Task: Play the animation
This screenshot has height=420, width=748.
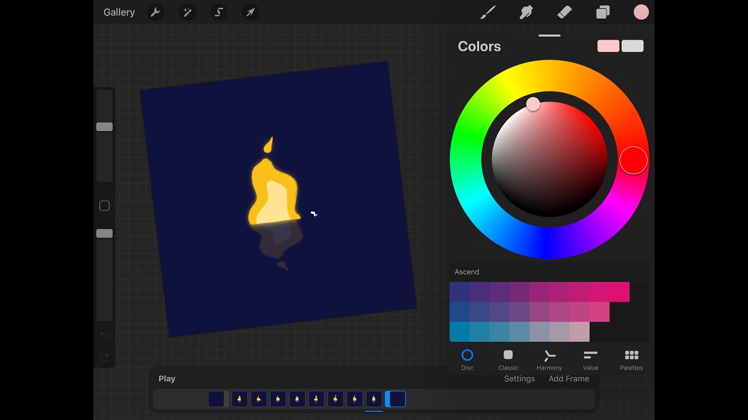Action: [167, 379]
